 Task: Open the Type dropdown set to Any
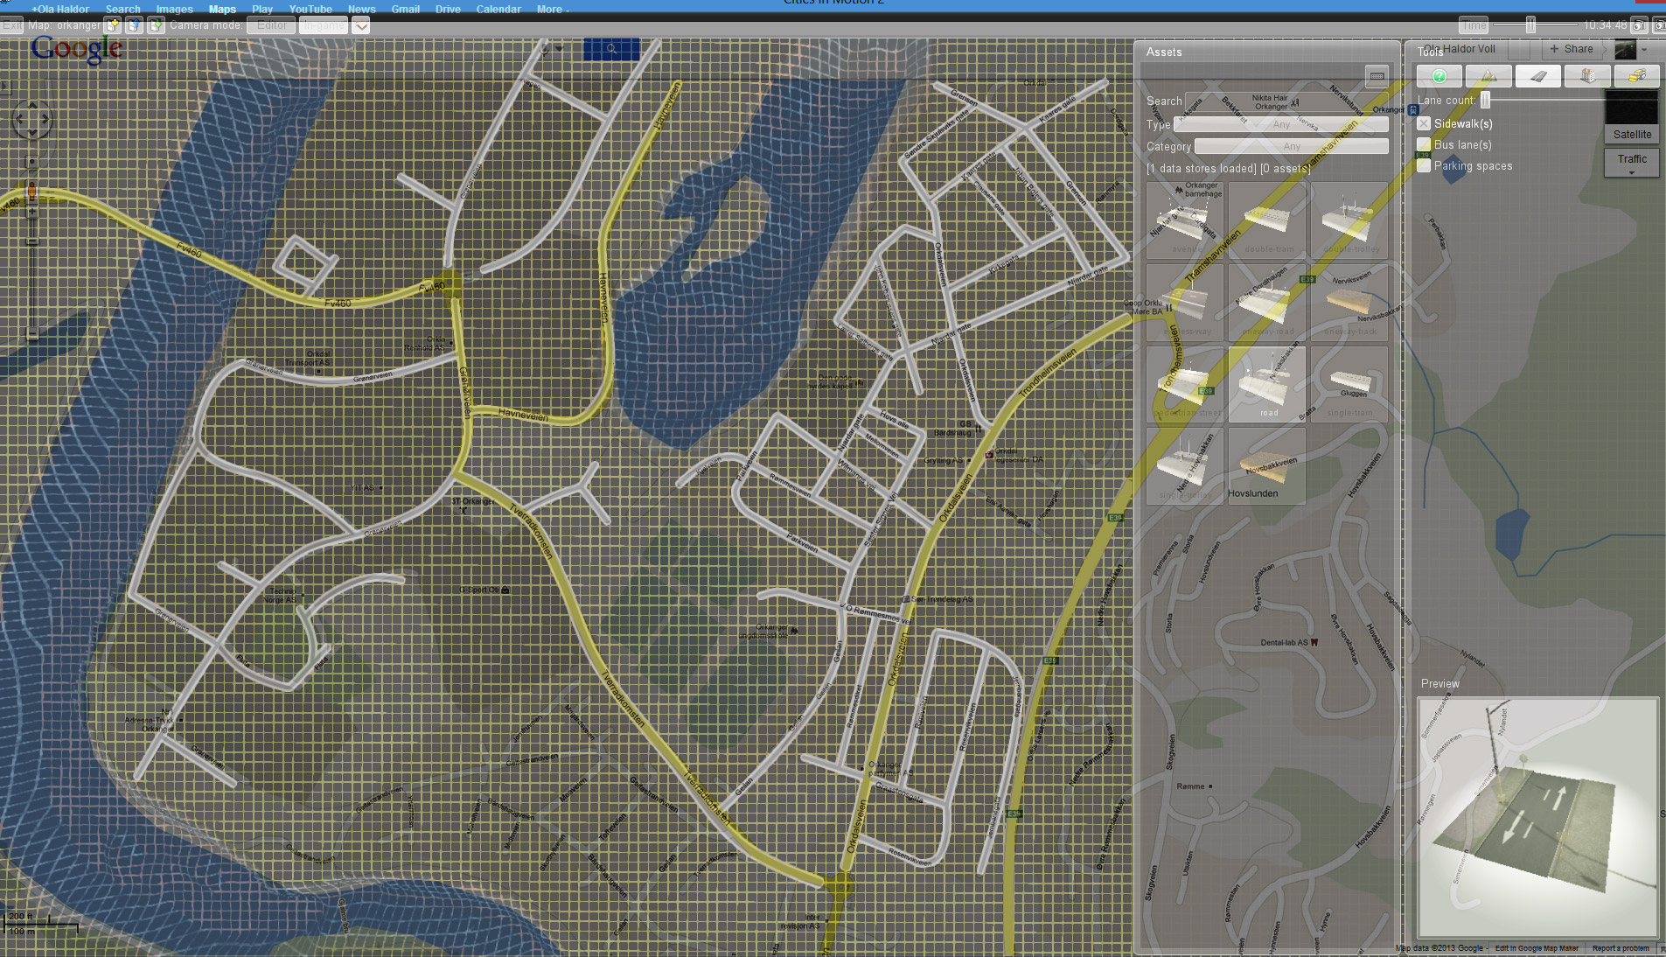click(1281, 124)
